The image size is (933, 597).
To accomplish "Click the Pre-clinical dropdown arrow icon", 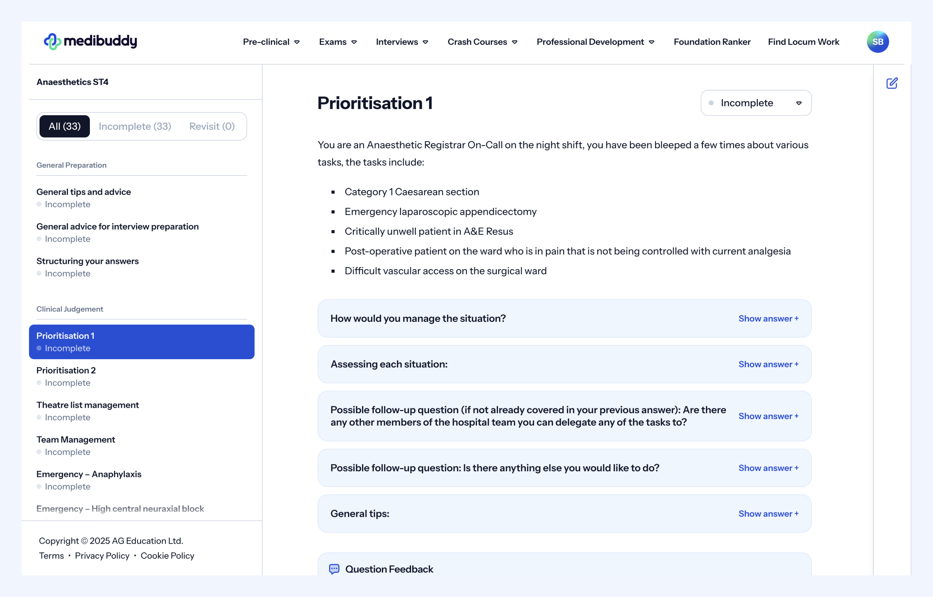I will [x=297, y=42].
